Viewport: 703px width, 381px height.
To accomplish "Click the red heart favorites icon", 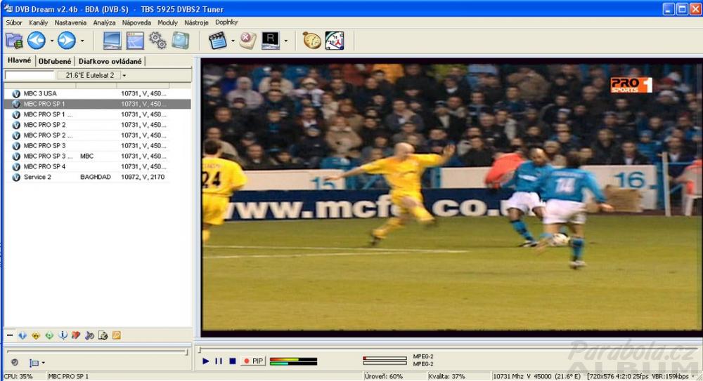I will 76,335.
